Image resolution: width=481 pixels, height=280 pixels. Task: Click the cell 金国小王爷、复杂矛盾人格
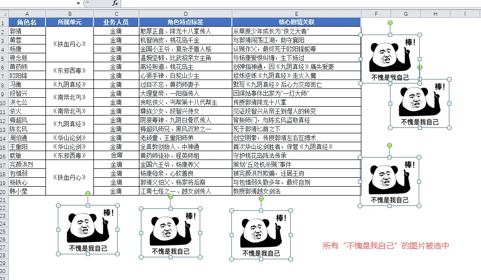185,49
